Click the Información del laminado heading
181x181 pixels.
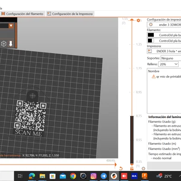165,117
